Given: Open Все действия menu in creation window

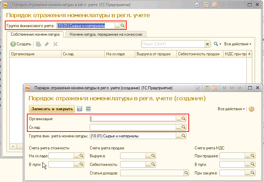Looking at the screenshot, I should pyautogui.click(x=231, y=109).
